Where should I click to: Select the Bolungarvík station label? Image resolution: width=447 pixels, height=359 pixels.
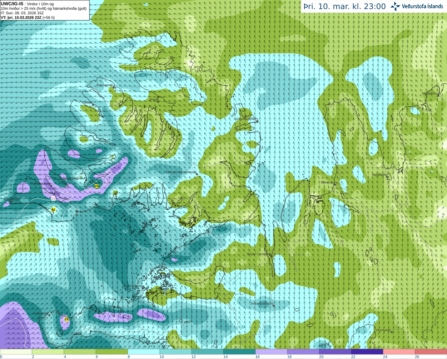point(104,85)
